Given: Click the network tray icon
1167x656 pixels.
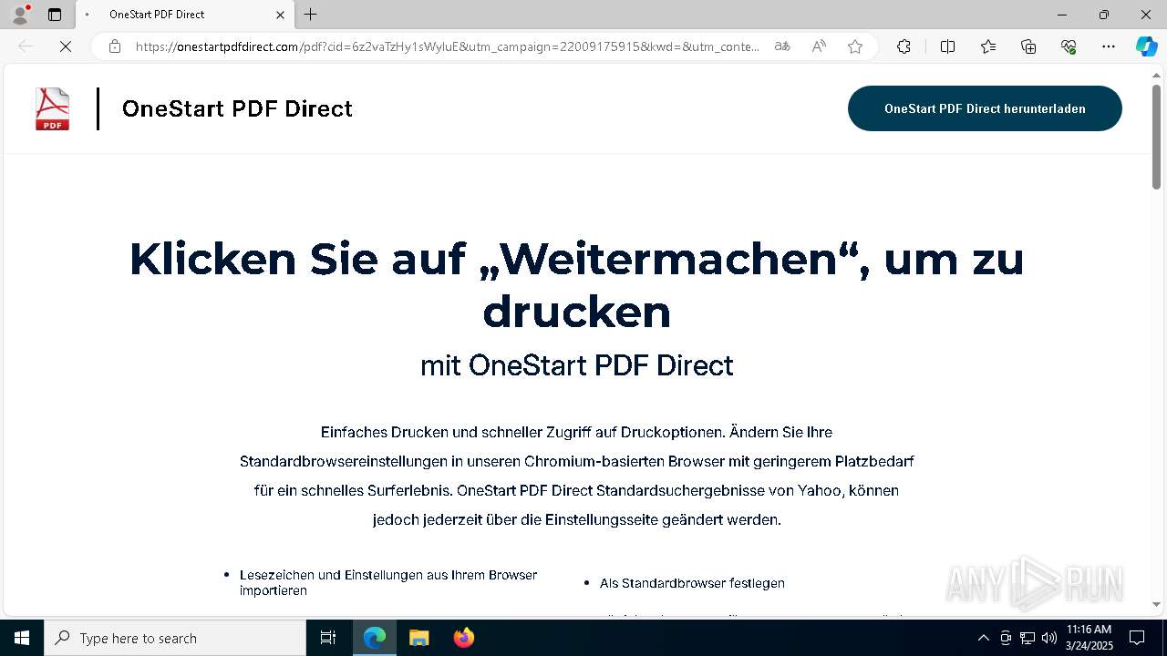Looking at the screenshot, I should [x=1028, y=638].
